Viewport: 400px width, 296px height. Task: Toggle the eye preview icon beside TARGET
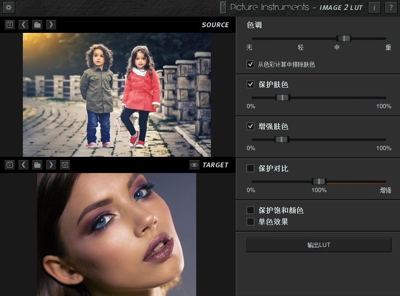[x=194, y=164]
